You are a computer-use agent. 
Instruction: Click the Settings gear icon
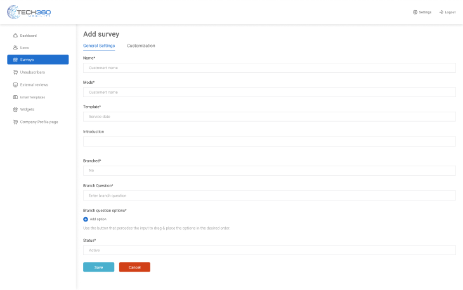pos(415,12)
